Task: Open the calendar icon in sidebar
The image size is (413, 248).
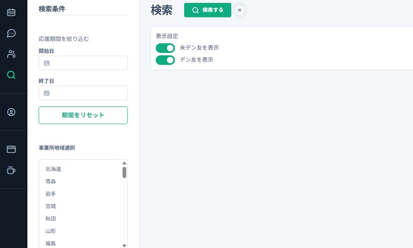Action: 12,12
